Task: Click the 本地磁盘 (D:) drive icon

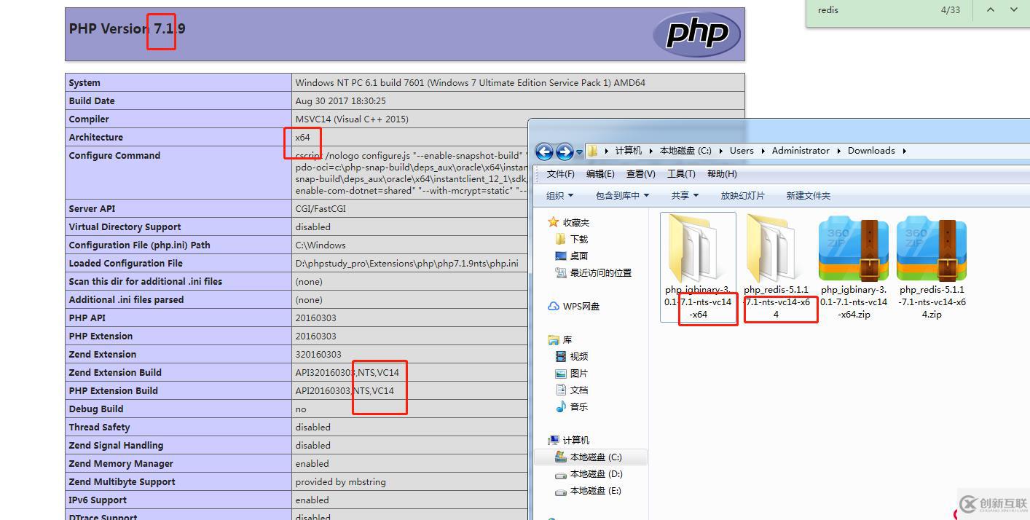Action: click(560, 474)
